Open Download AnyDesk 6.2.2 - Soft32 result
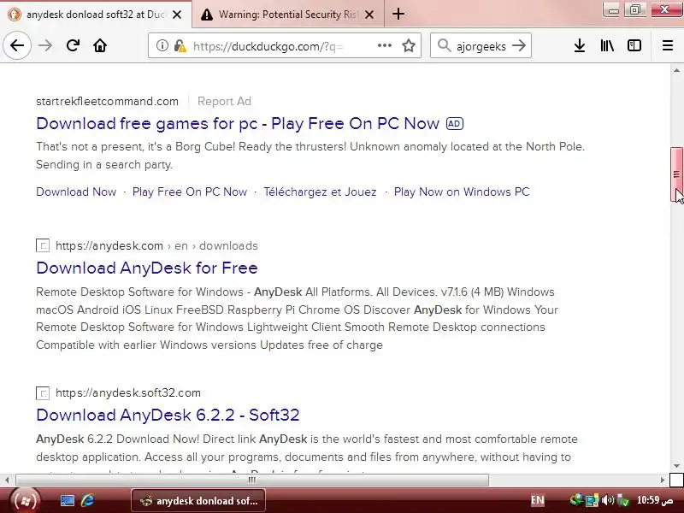The width and height of the screenshot is (684, 513). click(x=168, y=415)
